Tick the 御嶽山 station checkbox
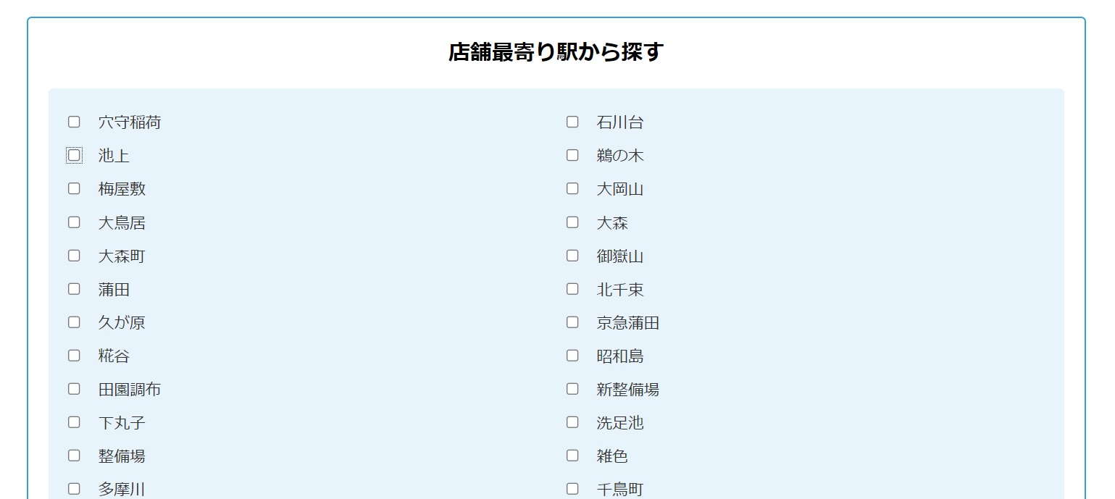Viewport: 1115px width, 499px height. point(572,256)
